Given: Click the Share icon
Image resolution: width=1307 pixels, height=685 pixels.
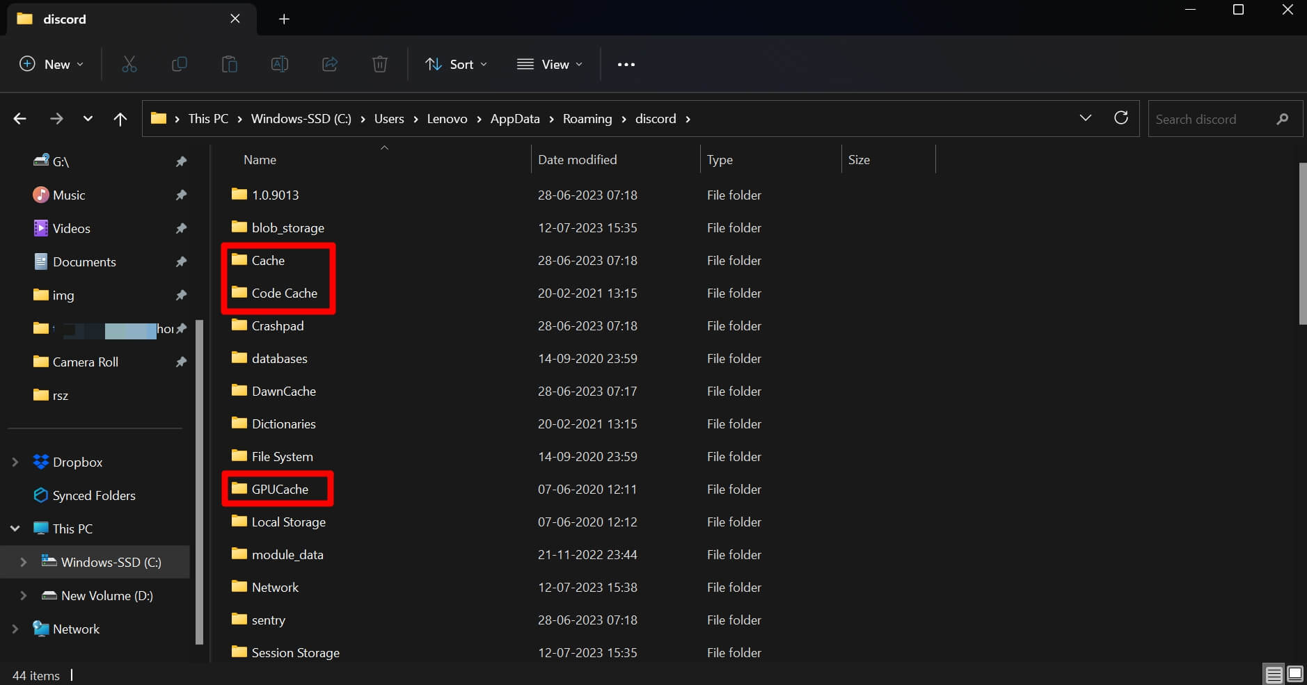Looking at the screenshot, I should 329,64.
